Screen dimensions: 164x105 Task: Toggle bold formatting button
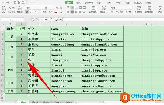click(27, 12)
